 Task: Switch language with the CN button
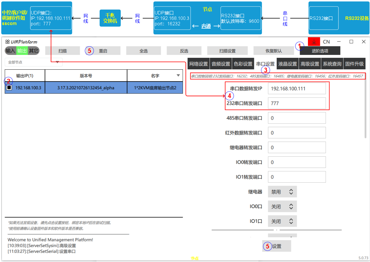[x=326, y=42]
